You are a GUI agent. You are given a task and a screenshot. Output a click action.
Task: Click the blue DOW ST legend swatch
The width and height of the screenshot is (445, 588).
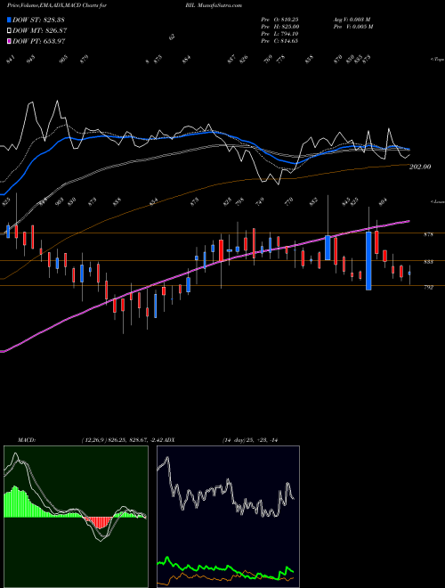click(x=10, y=20)
